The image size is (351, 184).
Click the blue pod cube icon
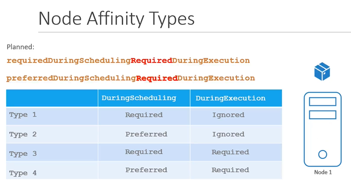click(x=322, y=72)
